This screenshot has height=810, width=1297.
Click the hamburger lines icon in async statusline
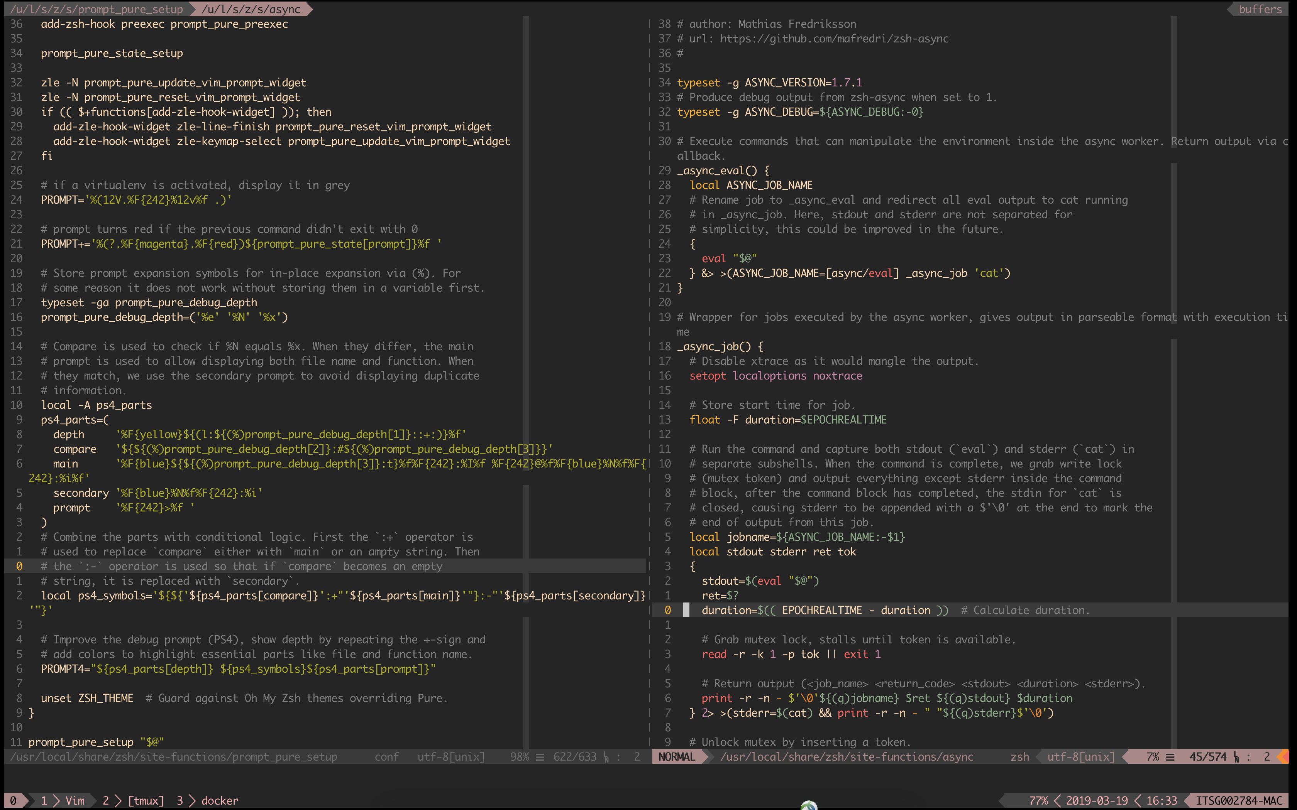click(1170, 756)
